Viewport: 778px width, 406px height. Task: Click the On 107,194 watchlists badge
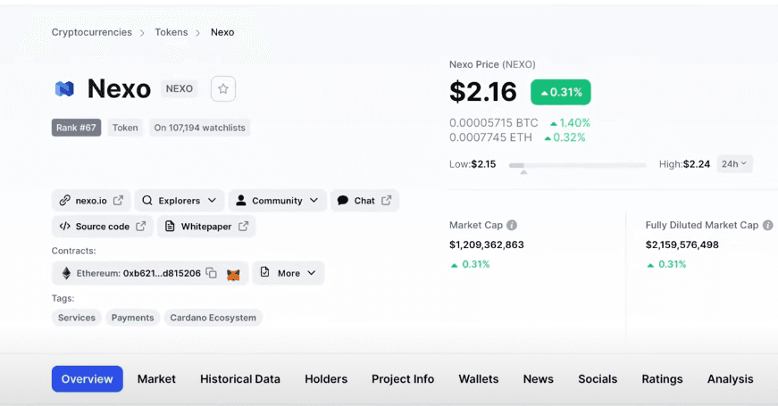click(x=199, y=128)
